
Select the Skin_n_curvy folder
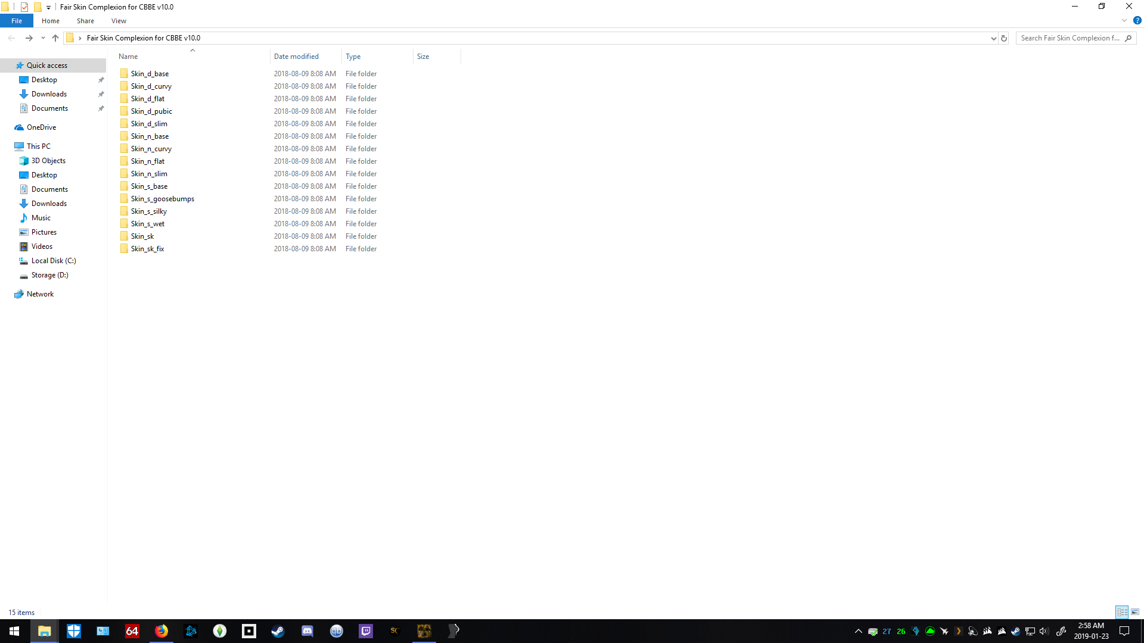pos(151,149)
